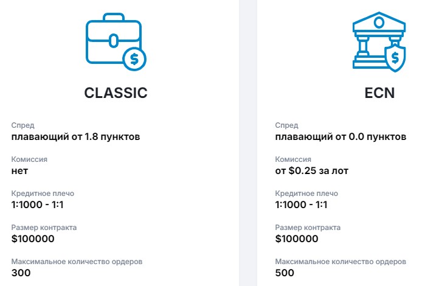This screenshot has width=425, height=286.
Task: Select the CLASSIC account heading
Action: [x=116, y=93]
